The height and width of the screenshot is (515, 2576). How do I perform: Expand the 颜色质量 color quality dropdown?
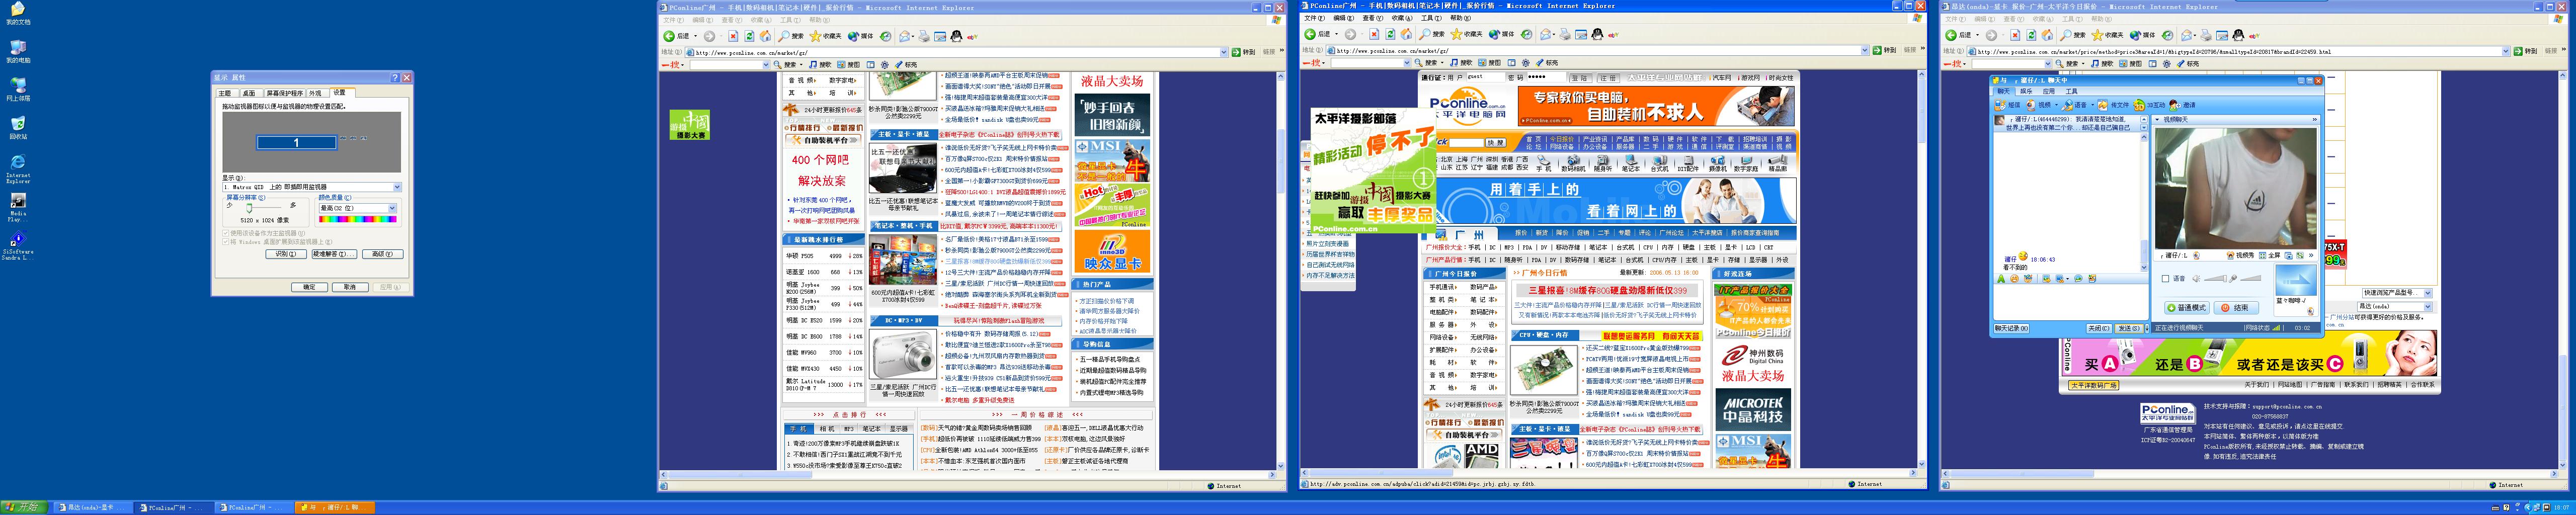[x=392, y=208]
